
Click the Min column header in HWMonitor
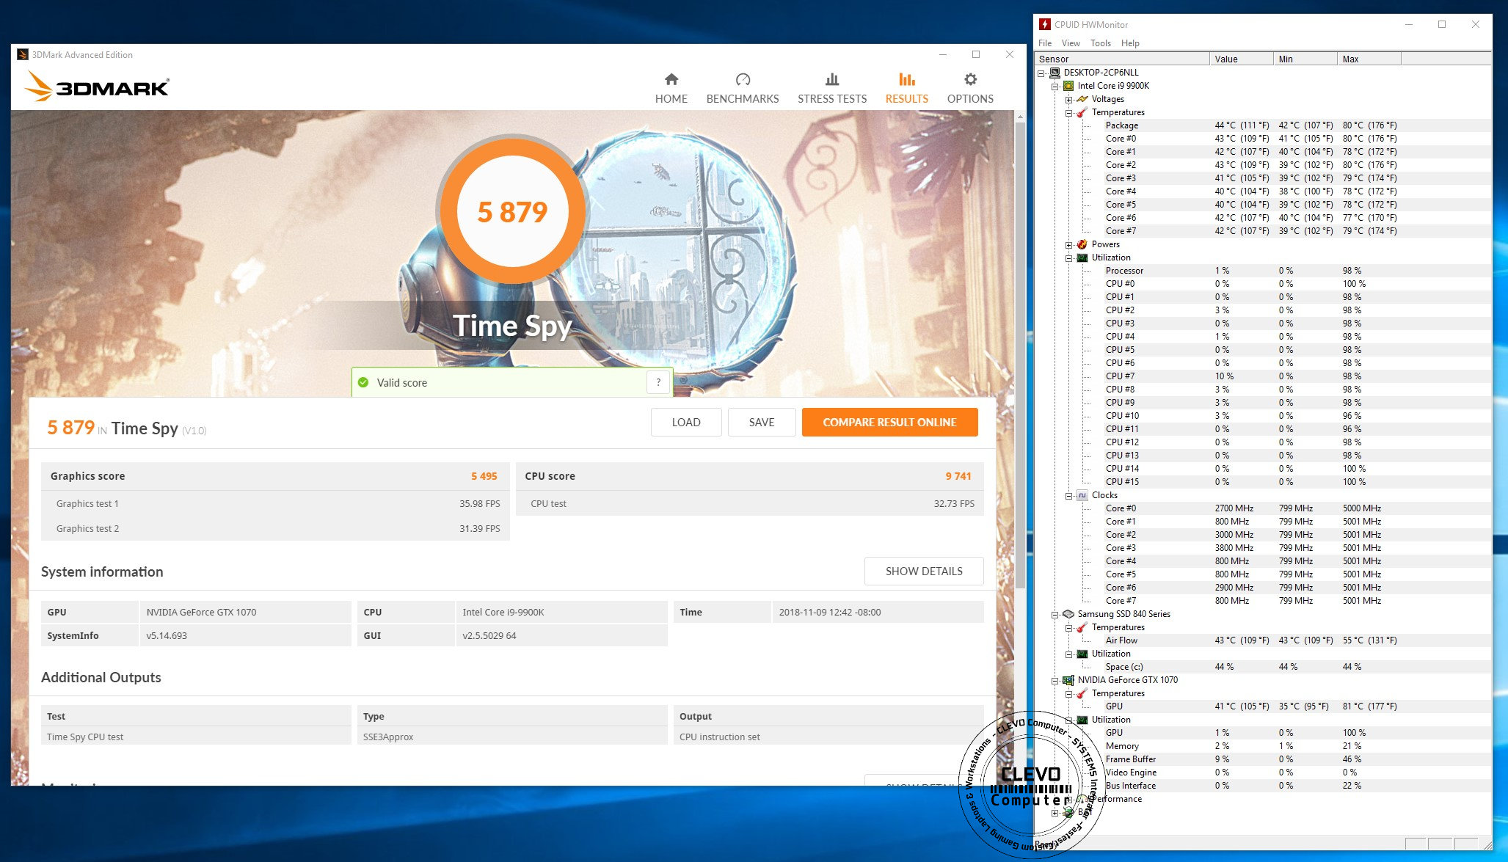tap(1305, 59)
